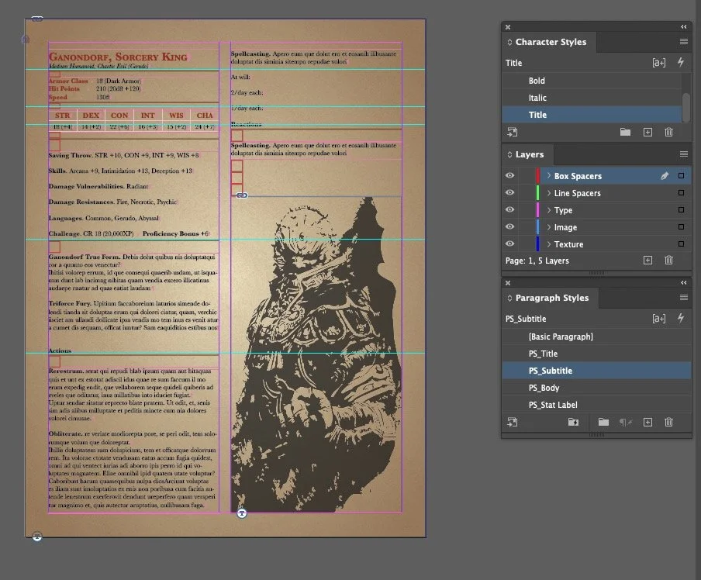701x580 pixels.
Task: Click Paragraph Styles new style group folder
Action: pyautogui.click(x=603, y=422)
